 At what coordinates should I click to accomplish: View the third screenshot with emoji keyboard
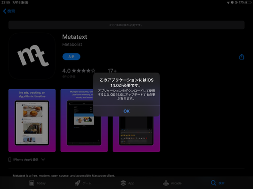pyautogui.click(x=136, y=134)
